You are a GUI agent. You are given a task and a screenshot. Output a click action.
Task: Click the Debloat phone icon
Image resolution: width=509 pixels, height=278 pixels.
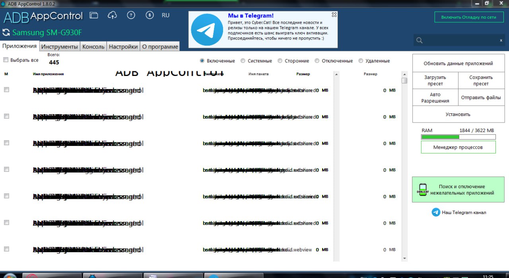(x=422, y=190)
